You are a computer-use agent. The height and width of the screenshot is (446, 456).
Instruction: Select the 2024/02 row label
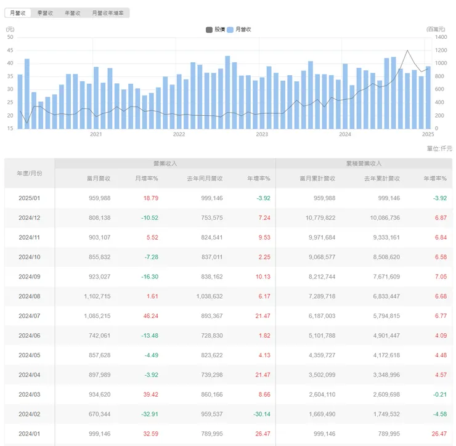(x=30, y=414)
